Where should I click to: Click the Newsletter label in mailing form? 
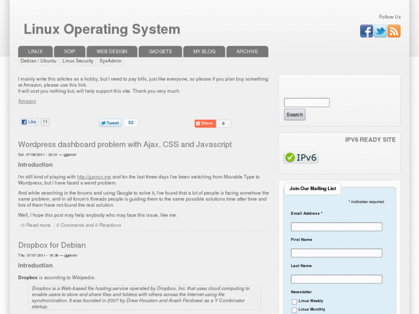[301, 292]
